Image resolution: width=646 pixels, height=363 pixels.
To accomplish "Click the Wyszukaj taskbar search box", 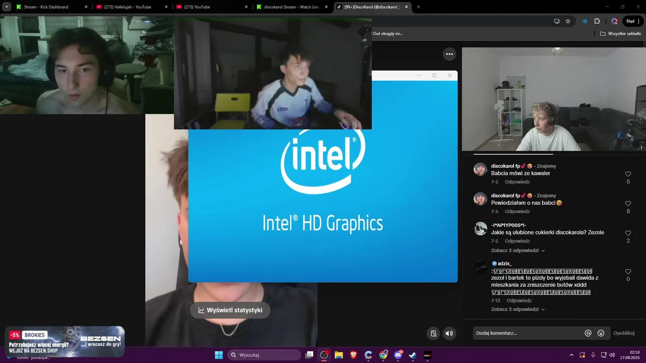I will tap(264, 355).
